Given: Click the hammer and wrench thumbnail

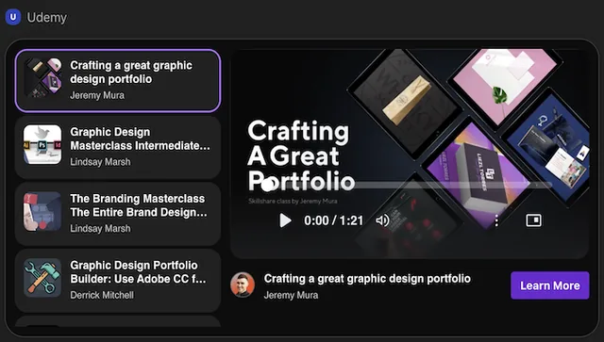Looking at the screenshot, I should point(42,278).
